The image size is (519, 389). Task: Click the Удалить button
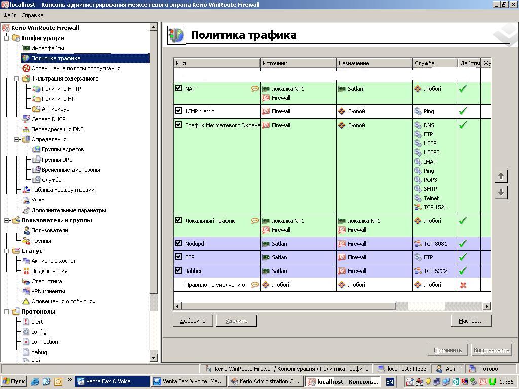pyautogui.click(x=236, y=321)
